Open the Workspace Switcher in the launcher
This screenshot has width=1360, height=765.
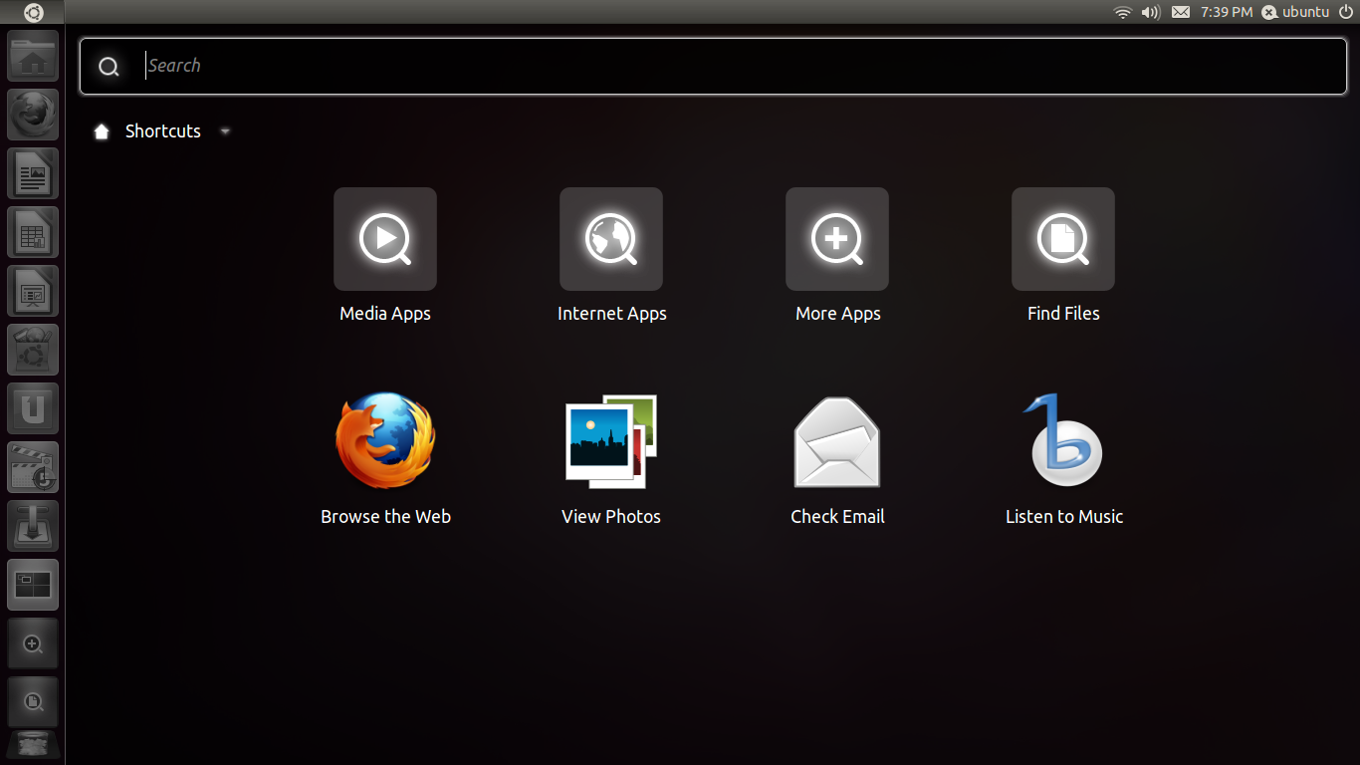(33, 585)
